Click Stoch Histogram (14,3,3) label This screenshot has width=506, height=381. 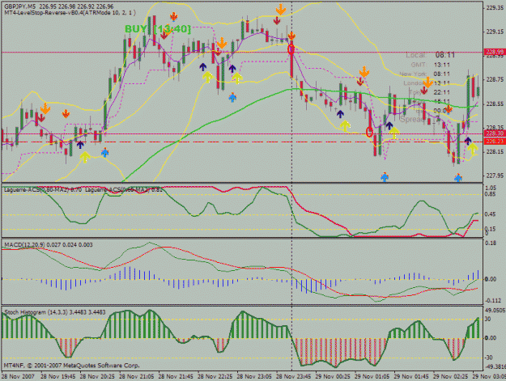[x=55, y=312]
